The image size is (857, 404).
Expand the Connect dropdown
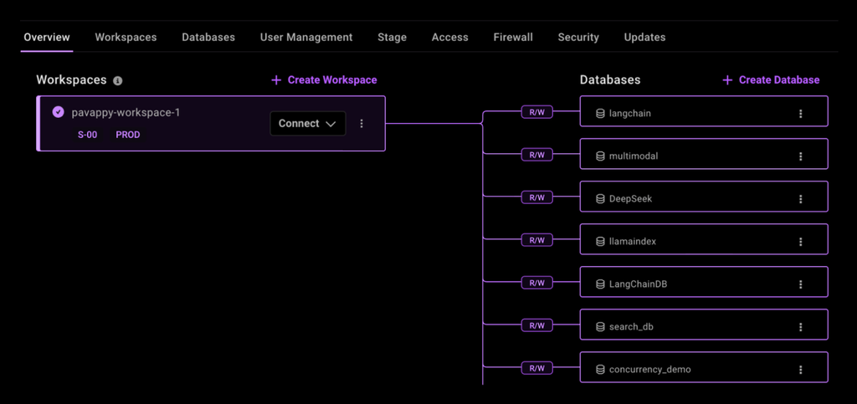(308, 124)
